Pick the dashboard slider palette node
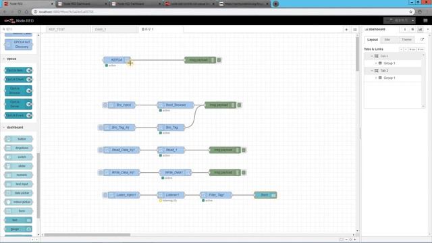The width and height of the screenshot is (432, 243). tap(18, 166)
